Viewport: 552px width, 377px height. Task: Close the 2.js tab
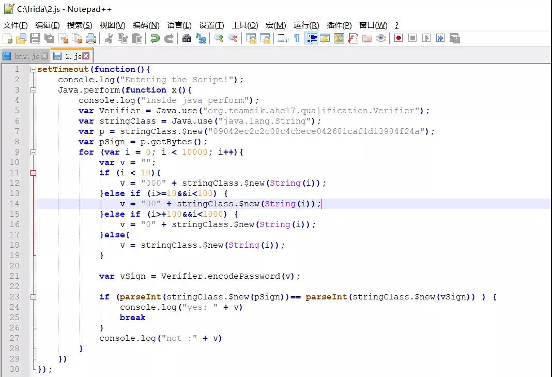point(86,56)
